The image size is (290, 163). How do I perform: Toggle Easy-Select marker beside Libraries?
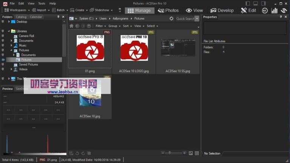click(x=3, y=31)
